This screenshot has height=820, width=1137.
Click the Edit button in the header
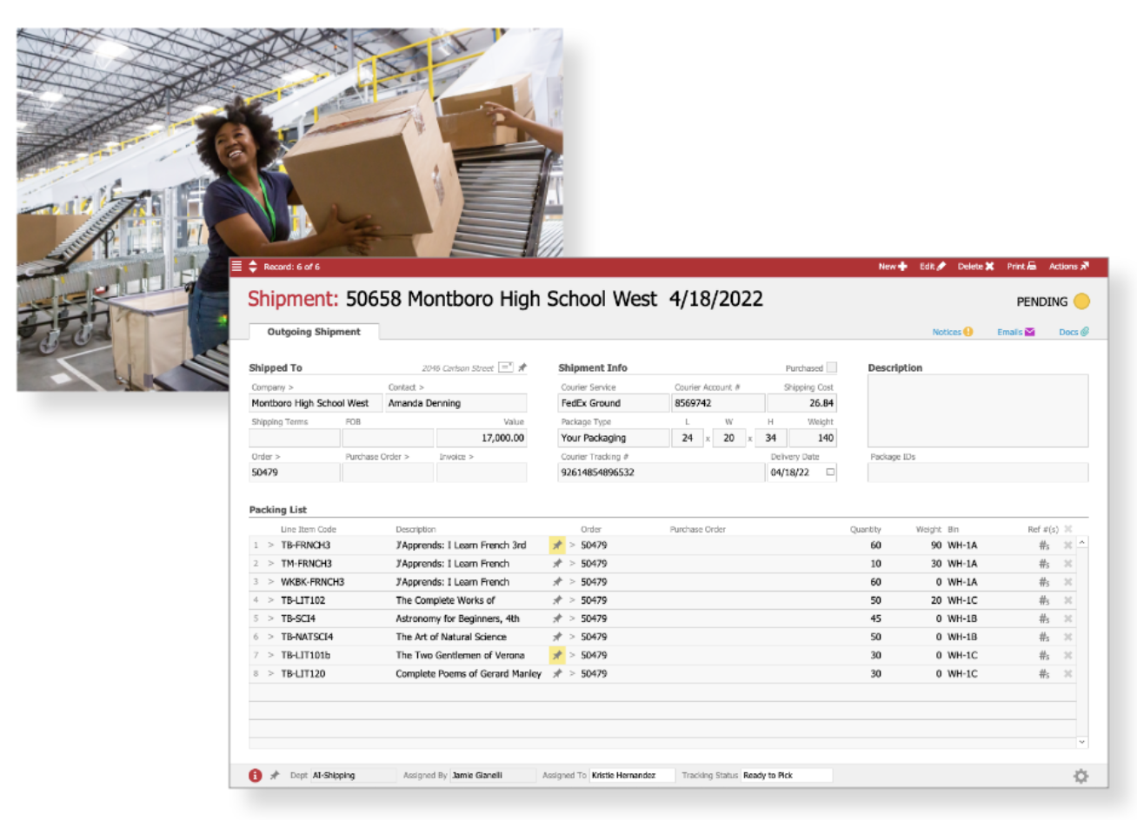click(x=932, y=267)
